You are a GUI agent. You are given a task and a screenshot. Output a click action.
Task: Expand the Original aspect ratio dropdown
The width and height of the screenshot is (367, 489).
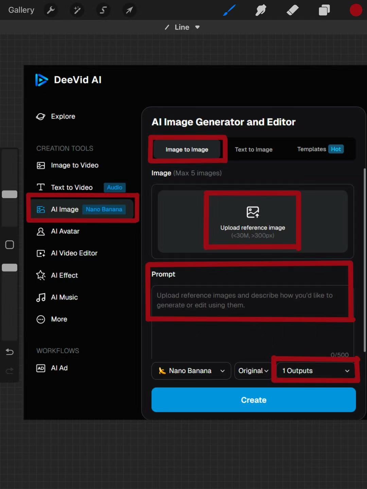(x=253, y=371)
